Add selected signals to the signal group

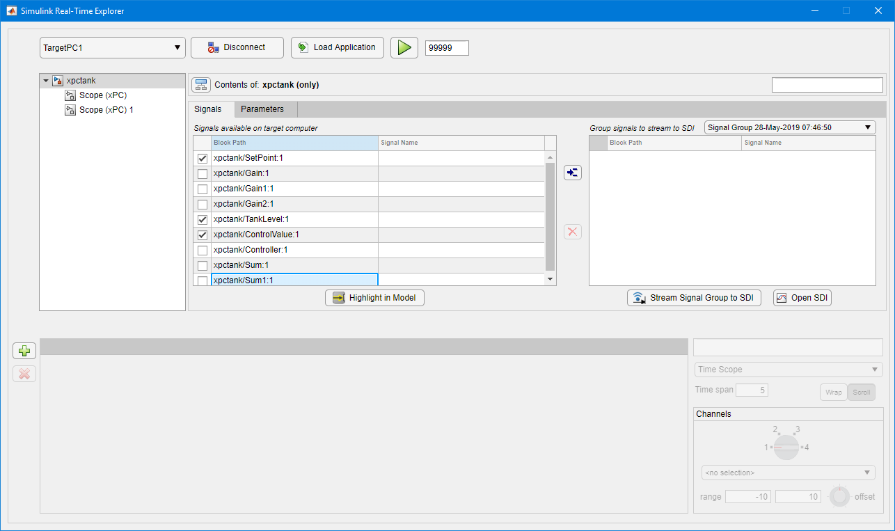(x=572, y=173)
